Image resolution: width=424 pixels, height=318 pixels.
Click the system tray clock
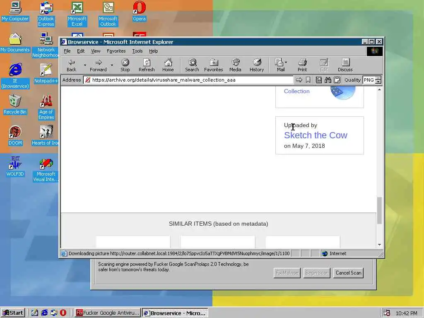[407, 313]
